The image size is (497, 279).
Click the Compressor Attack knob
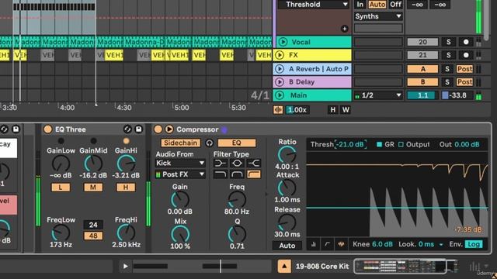coord(287,188)
